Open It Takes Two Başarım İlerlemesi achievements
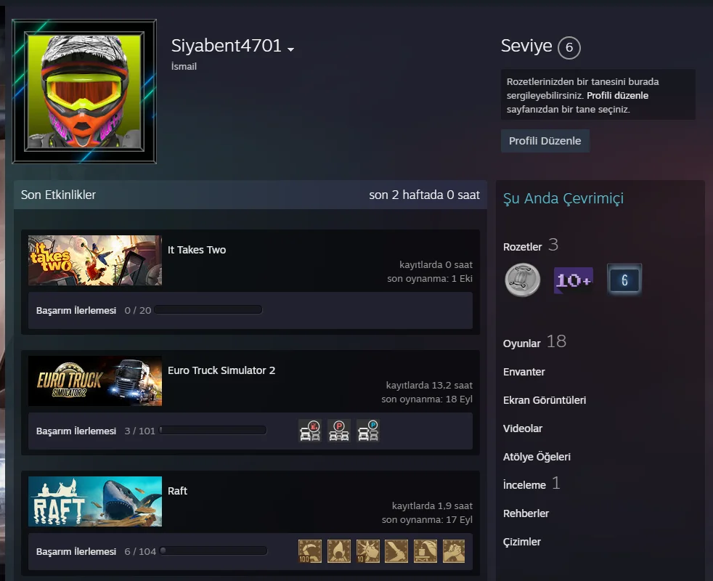The height and width of the screenshot is (581, 713). pos(76,310)
